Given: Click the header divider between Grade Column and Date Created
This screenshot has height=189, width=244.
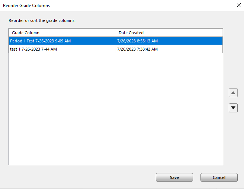Looking at the screenshot, I should click(116, 33).
